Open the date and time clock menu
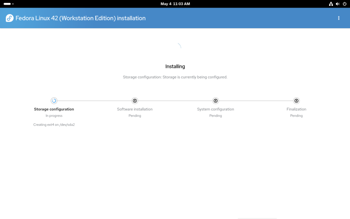Viewport: 350px width, 219px height. (x=175, y=4)
